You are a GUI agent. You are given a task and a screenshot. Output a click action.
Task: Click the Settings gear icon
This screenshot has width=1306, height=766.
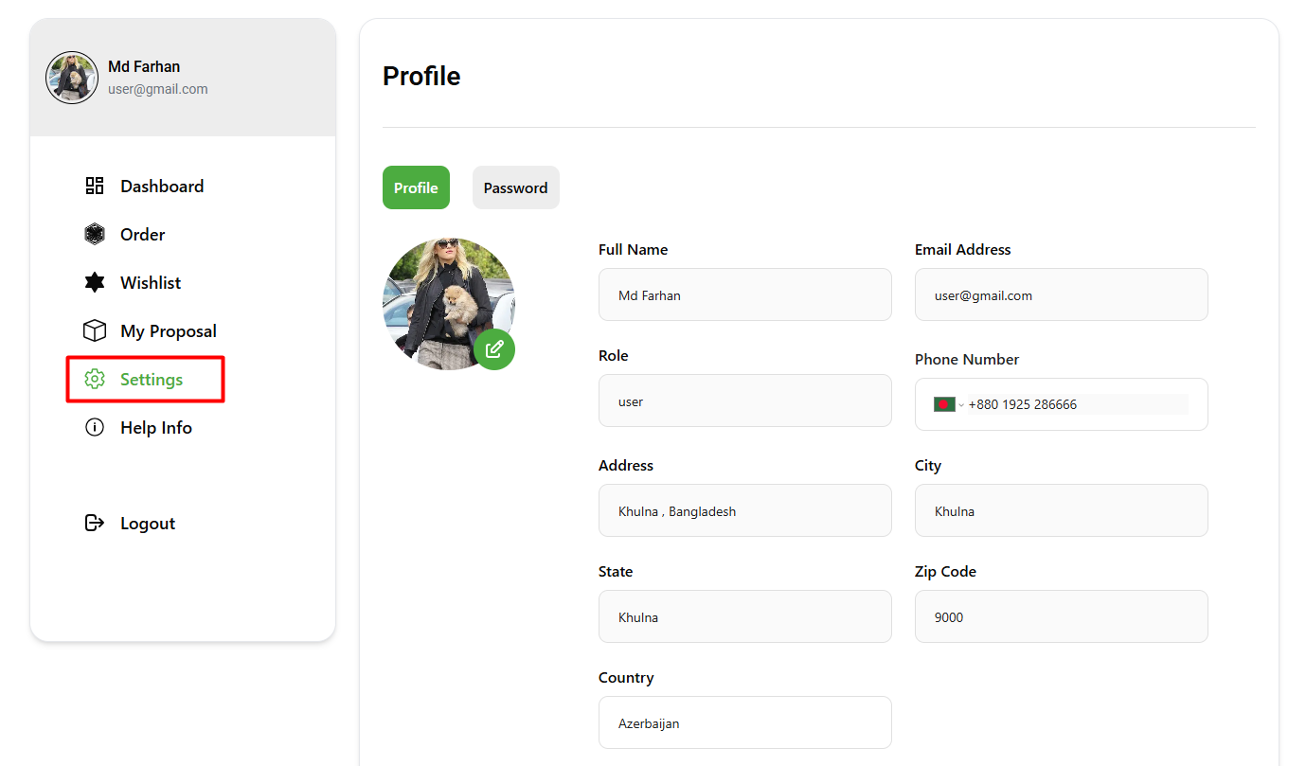coord(95,379)
